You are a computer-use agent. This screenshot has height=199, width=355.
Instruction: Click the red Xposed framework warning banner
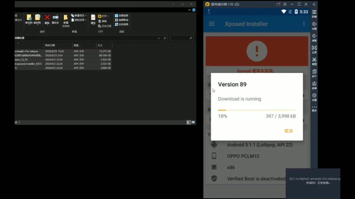(x=257, y=51)
